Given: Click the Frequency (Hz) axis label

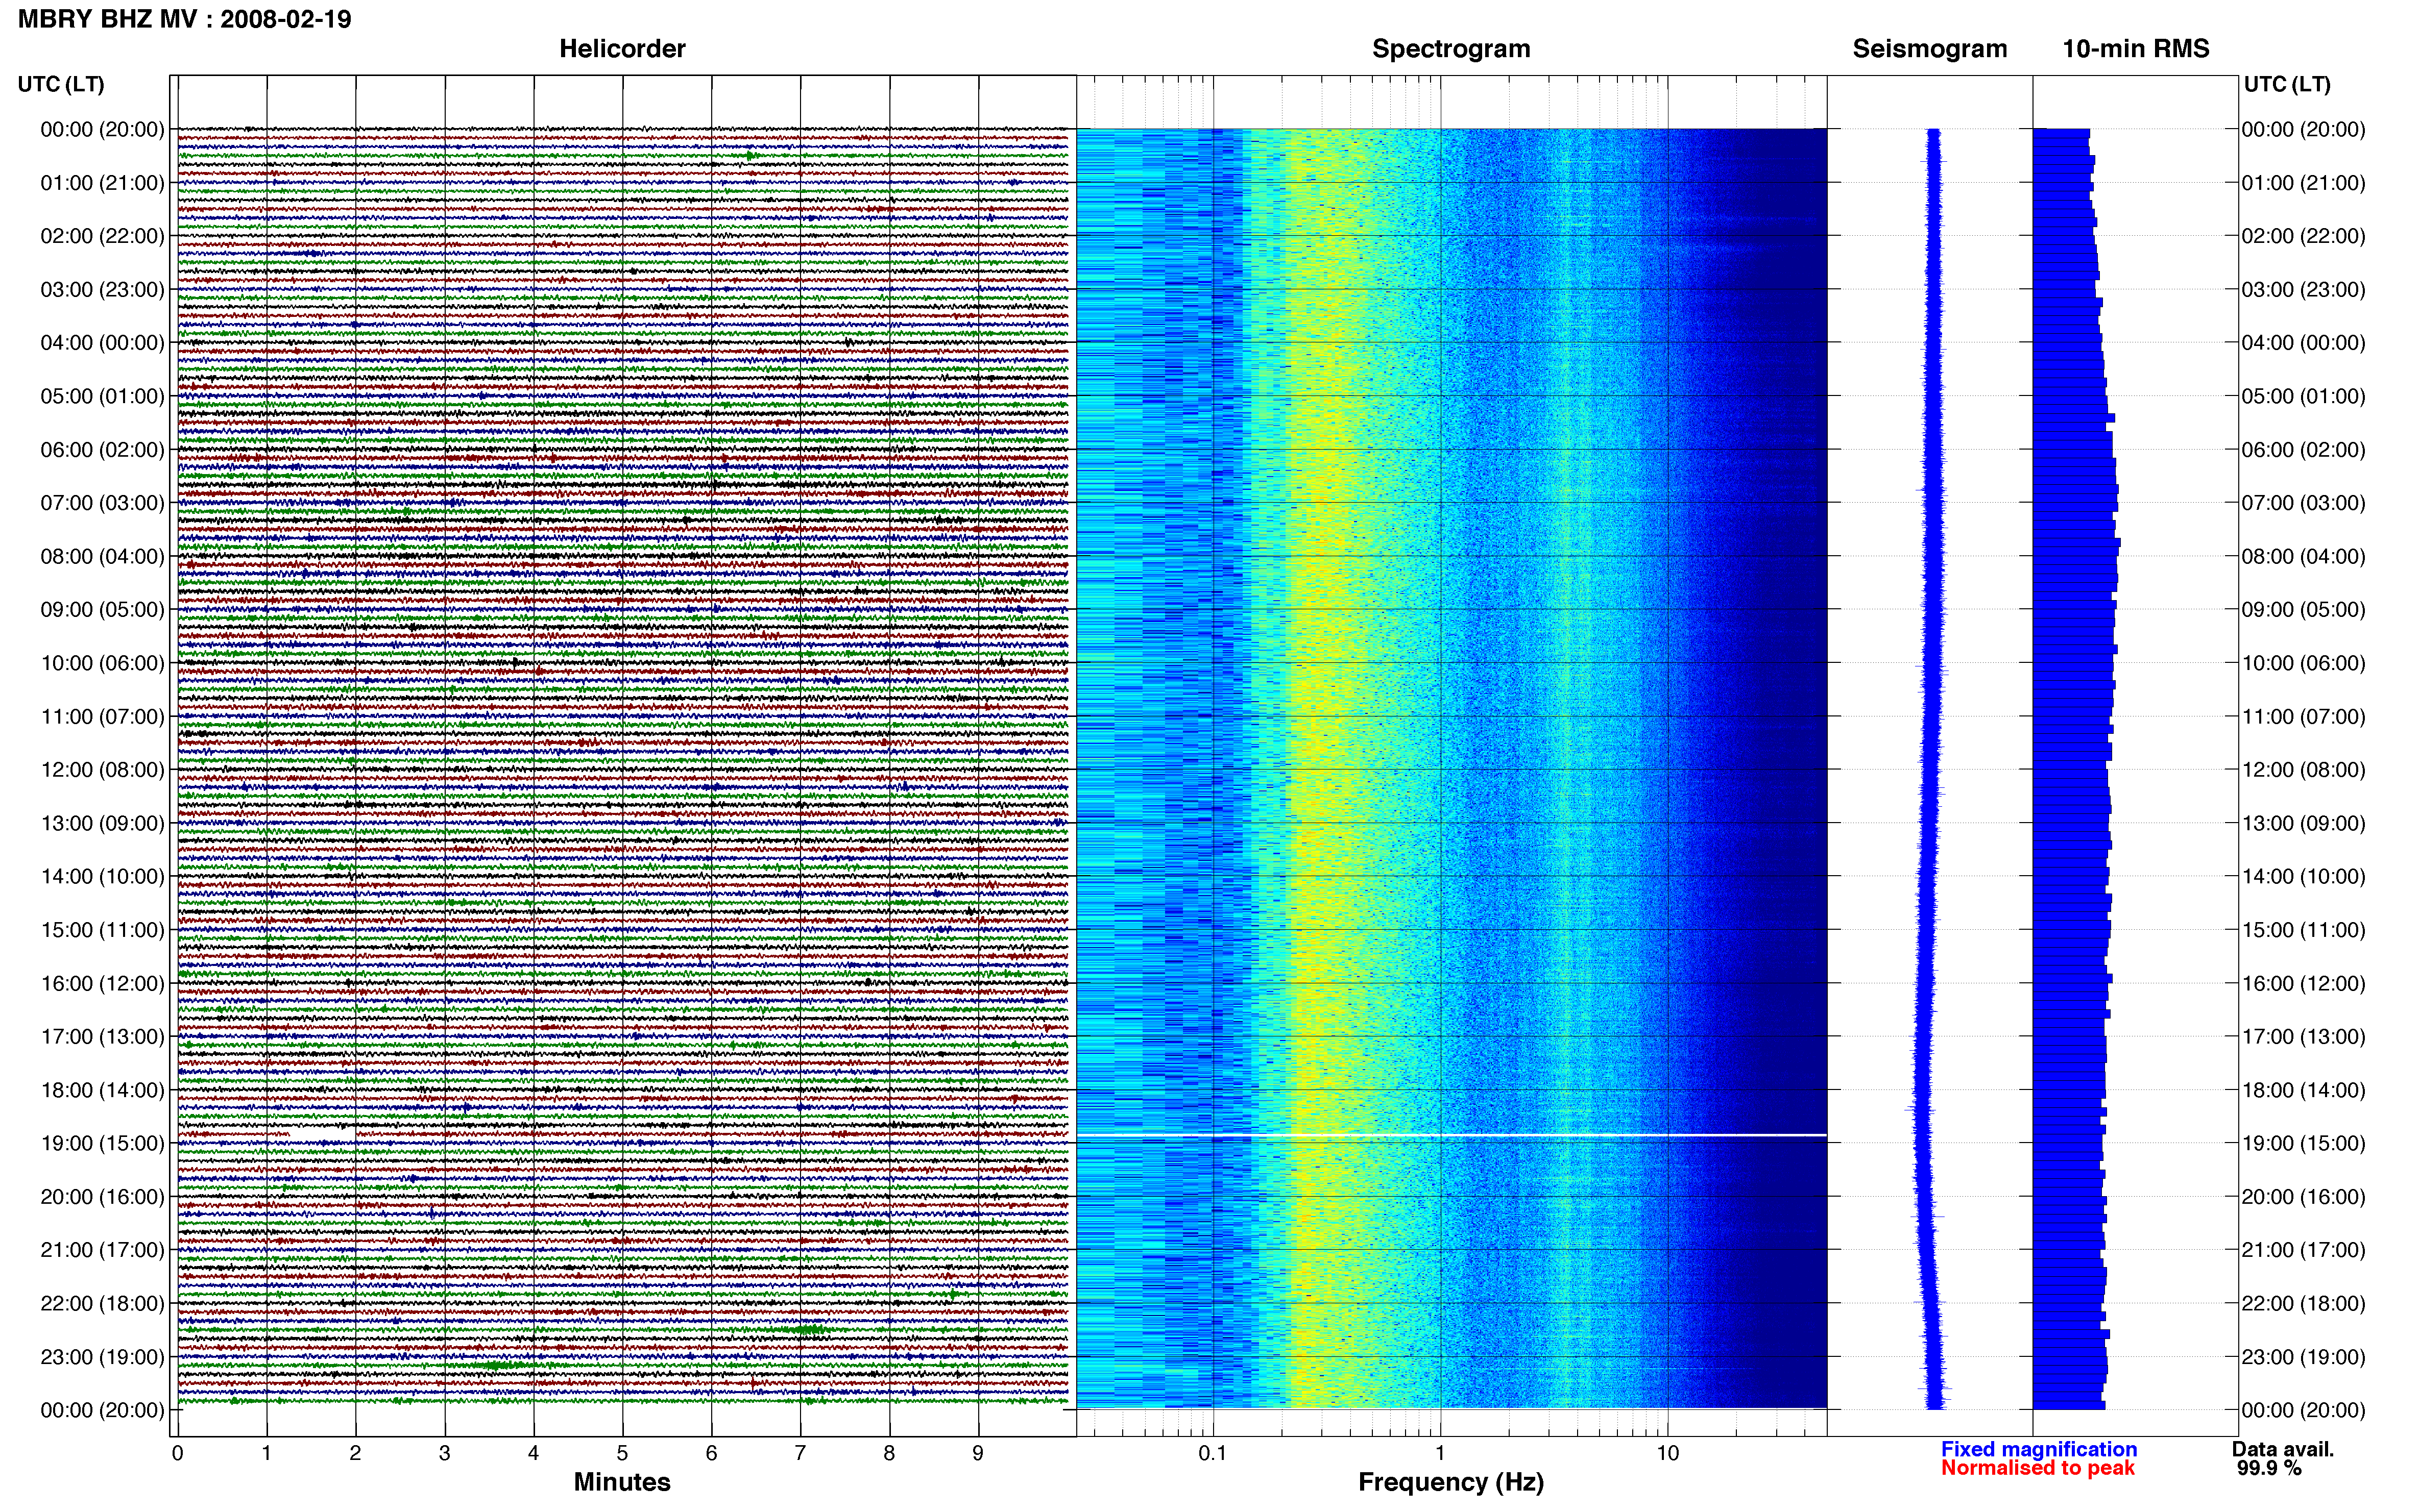Looking at the screenshot, I should click(1450, 1482).
